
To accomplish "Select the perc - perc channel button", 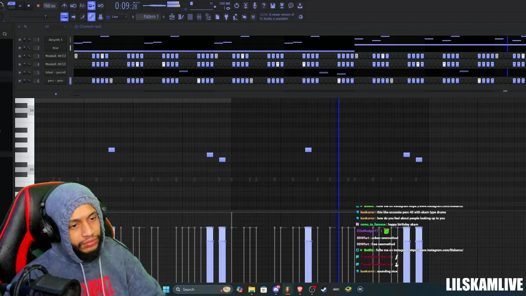I will (55, 81).
